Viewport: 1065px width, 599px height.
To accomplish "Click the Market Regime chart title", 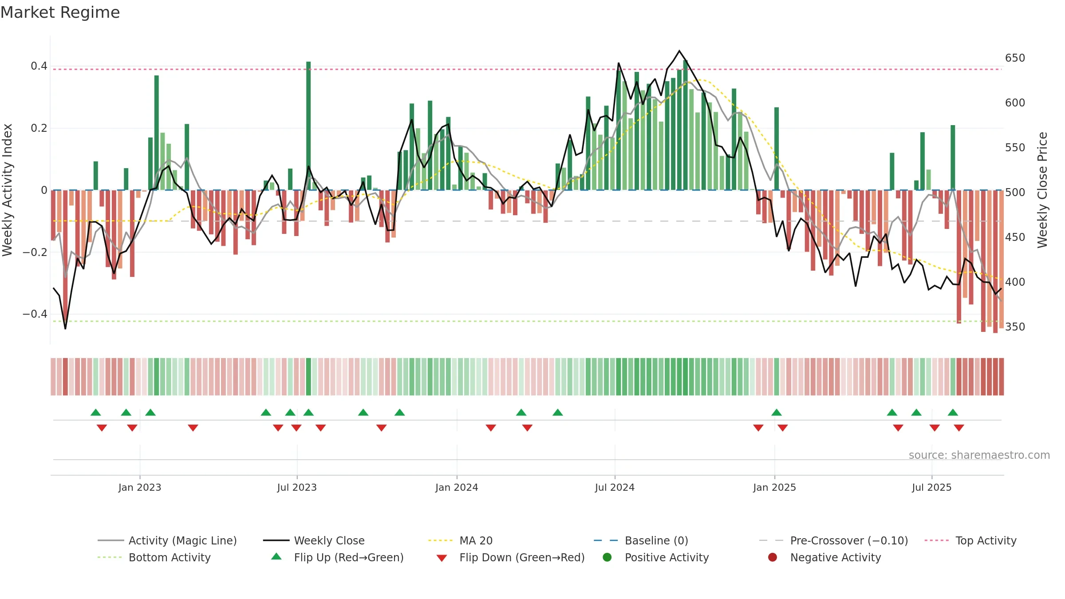I will coord(60,12).
